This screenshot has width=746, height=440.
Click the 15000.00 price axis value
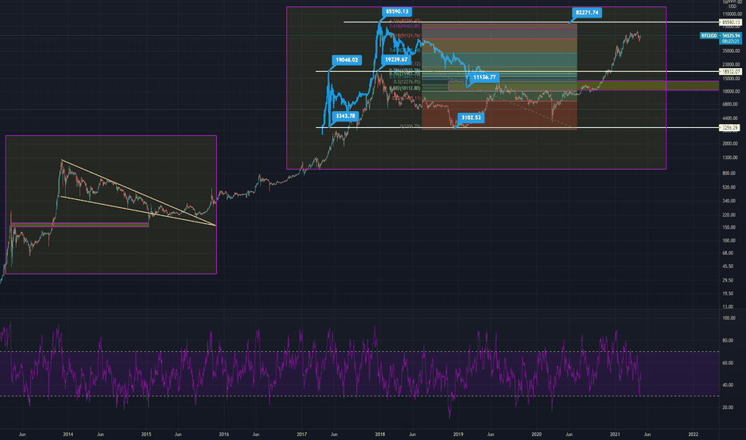(732, 78)
